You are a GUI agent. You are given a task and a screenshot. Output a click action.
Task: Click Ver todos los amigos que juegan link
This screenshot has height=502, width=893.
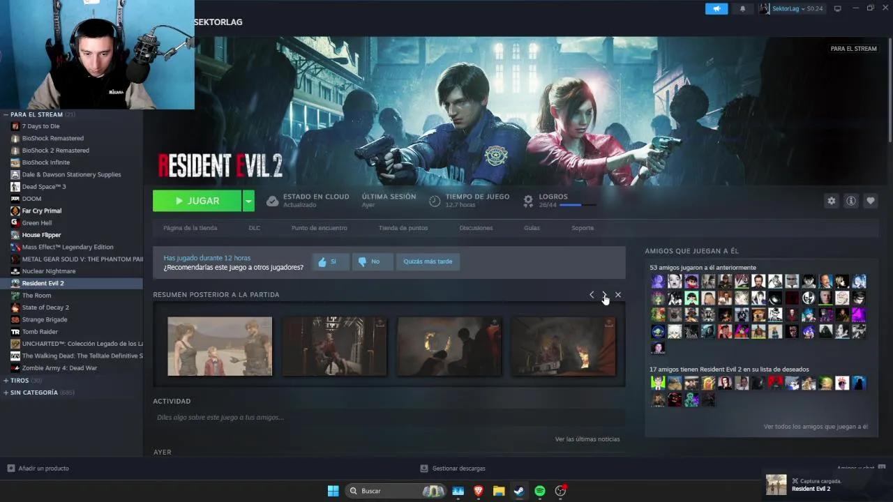pyautogui.click(x=816, y=427)
